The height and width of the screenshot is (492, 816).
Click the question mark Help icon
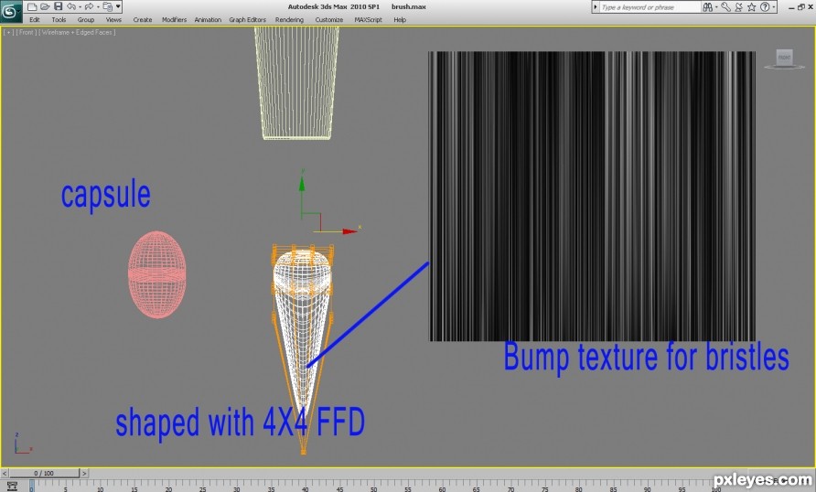pos(765,6)
